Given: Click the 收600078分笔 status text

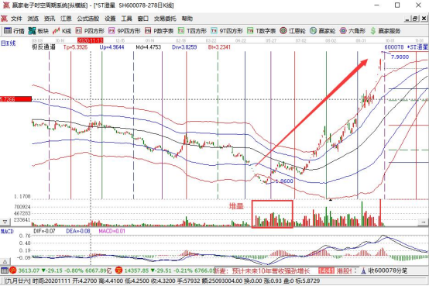Looking at the screenshot, I should coord(388,271).
